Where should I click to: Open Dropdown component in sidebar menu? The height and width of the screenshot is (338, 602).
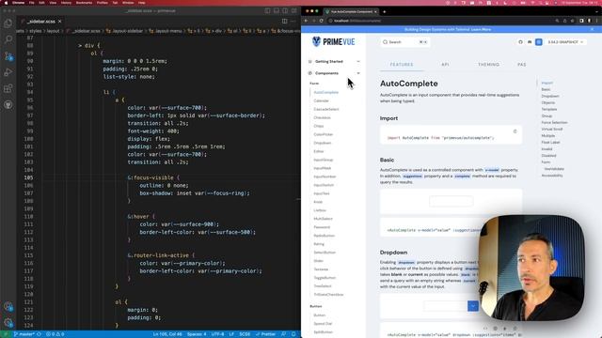coord(322,143)
